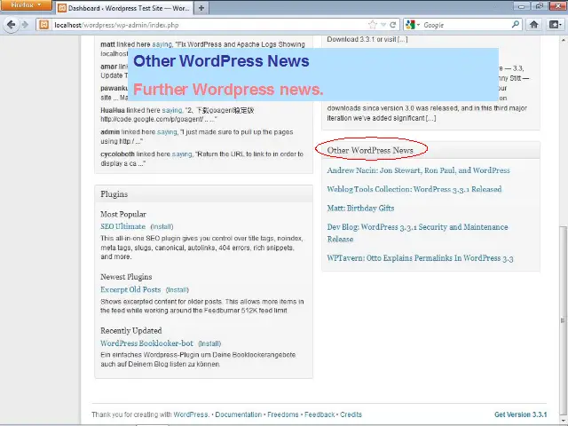Image resolution: width=568 pixels, height=426 pixels.
Task: Click the Get Version 3.3.1 link
Action: [x=521, y=414]
